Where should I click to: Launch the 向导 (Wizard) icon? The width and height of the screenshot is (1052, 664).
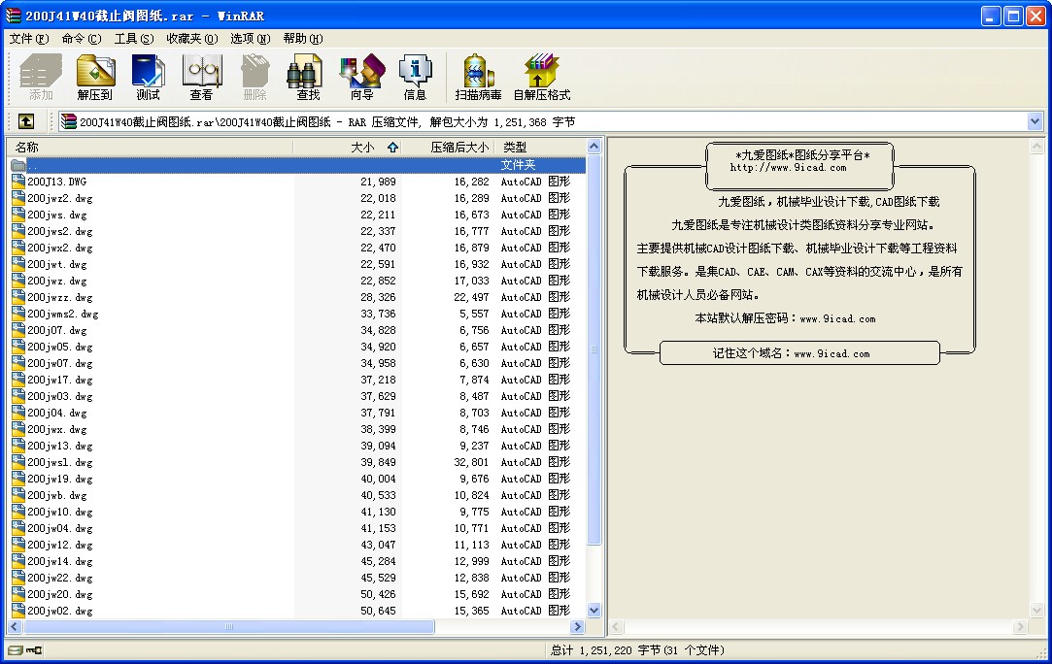tap(361, 77)
